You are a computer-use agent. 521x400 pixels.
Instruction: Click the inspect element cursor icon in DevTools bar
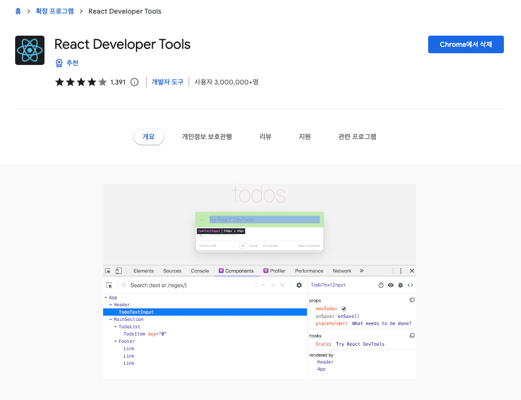pos(108,271)
